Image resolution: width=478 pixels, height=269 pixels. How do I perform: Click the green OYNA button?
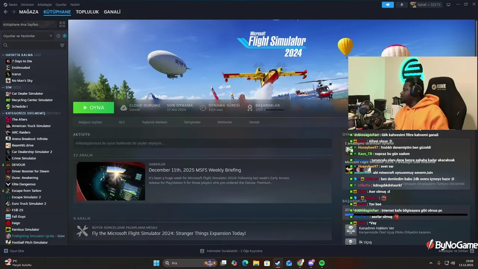tap(94, 108)
